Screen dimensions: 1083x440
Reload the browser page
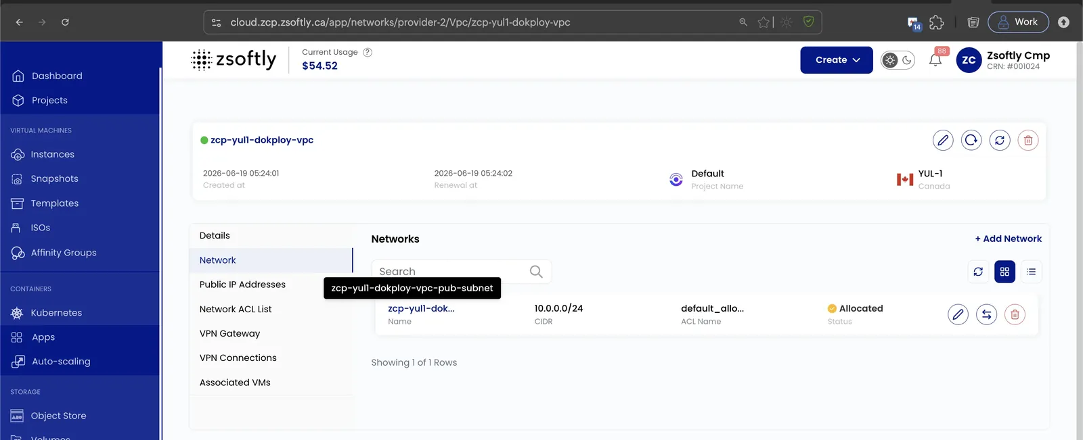65,22
